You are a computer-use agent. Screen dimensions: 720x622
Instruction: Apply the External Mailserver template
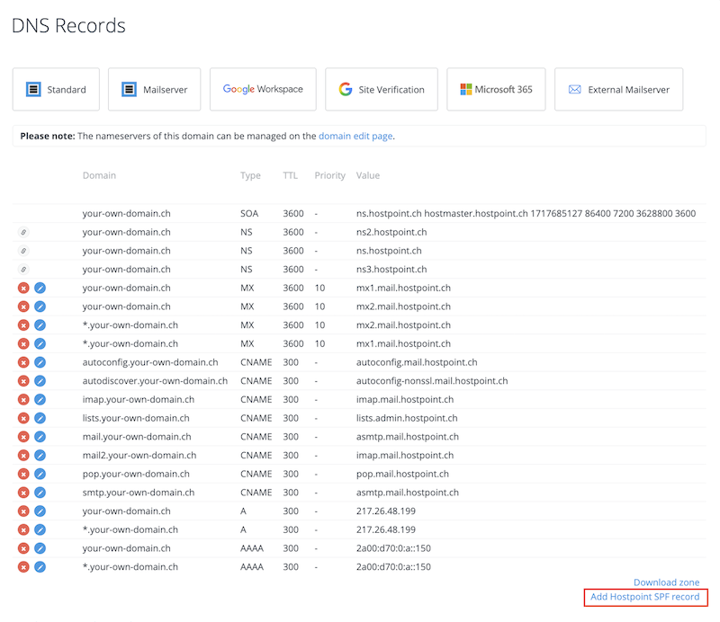pyautogui.click(x=619, y=90)
